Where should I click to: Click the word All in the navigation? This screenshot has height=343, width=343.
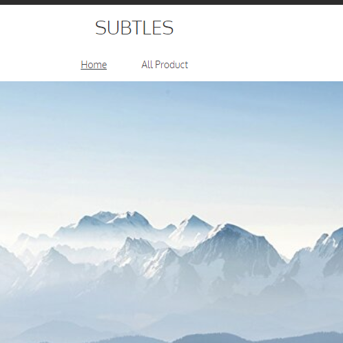(x=147, y=65)
